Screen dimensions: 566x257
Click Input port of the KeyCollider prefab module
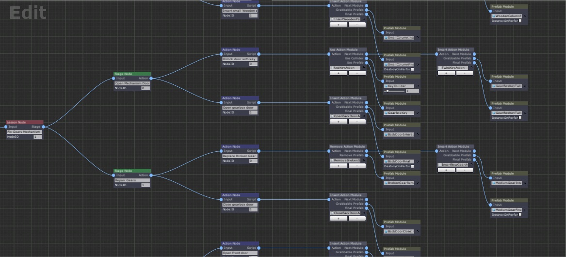[383, 81]
